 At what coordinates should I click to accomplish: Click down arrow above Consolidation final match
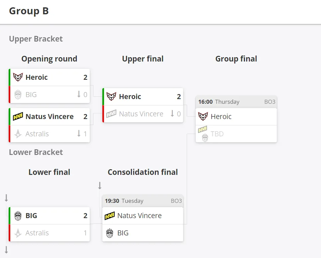(x=100, y=186)
